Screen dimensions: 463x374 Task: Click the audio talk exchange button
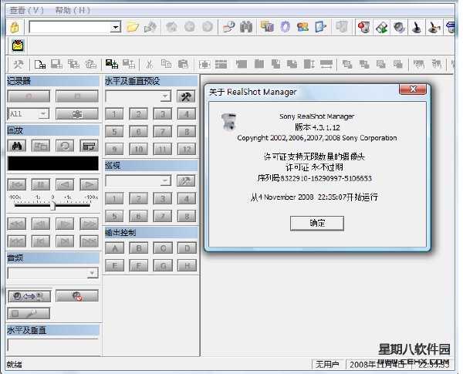tap(29, 296)
